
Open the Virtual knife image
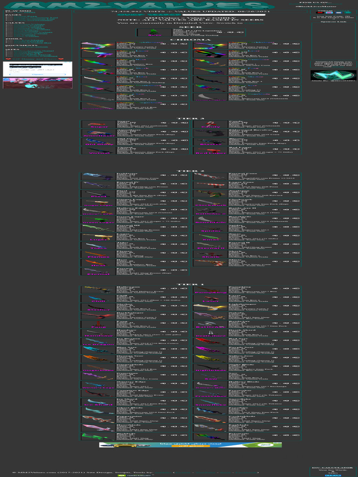click(99, 150)
